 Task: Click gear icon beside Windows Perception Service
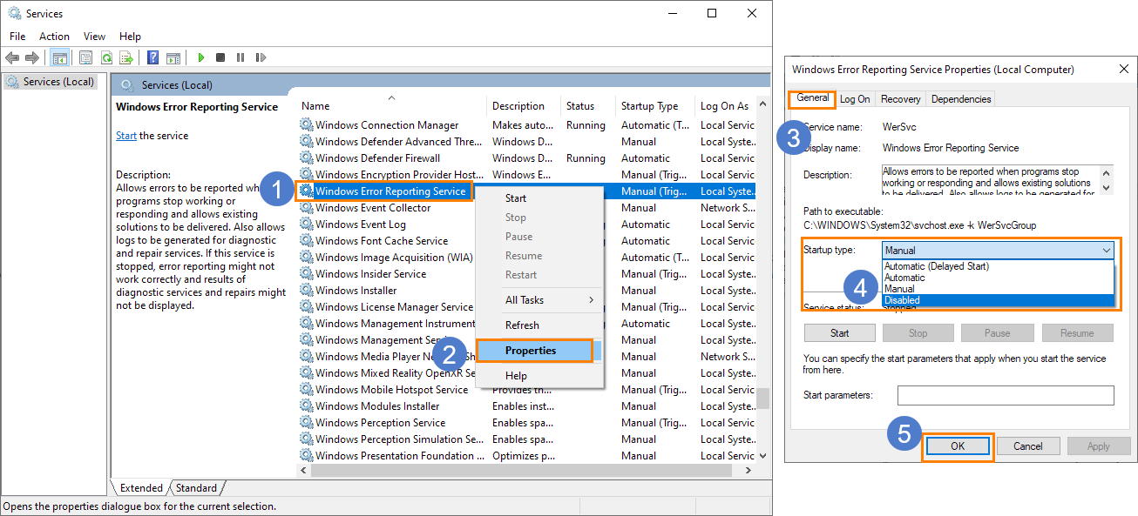306,422
